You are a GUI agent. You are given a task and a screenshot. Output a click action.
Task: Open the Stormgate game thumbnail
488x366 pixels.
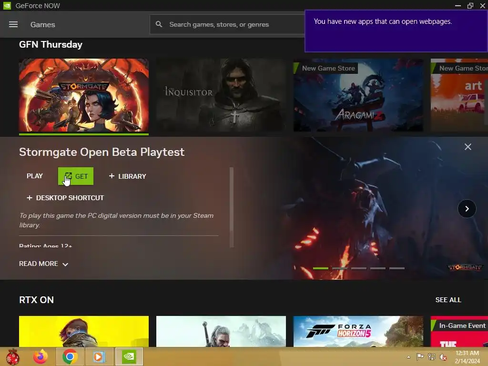point(84,95)
